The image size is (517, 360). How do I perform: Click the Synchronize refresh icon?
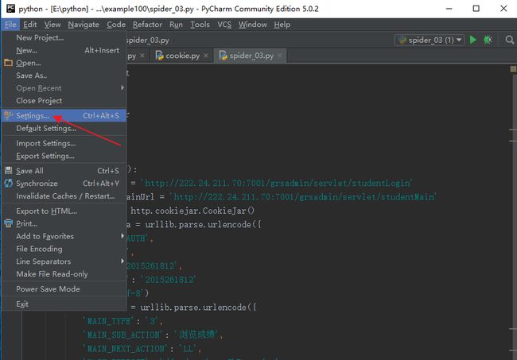click(x=8, y=183)
